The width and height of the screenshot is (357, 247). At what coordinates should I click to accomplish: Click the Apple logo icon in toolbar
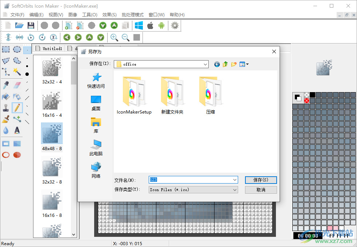(150, 25)
